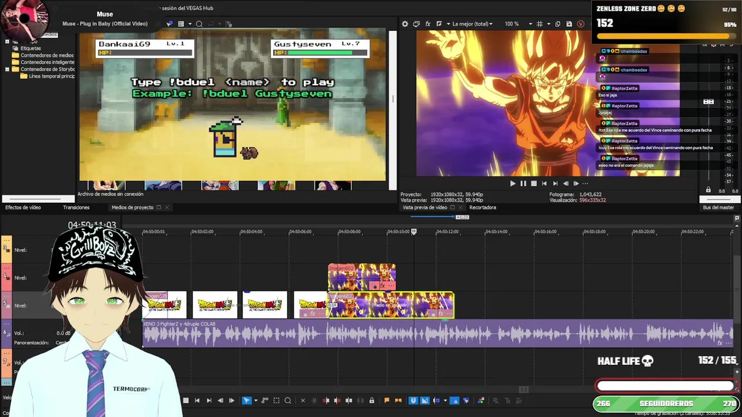This screenshot has width=742, height=417.
Task: Toggle preview grid overlay
Action: coord(539,24)
